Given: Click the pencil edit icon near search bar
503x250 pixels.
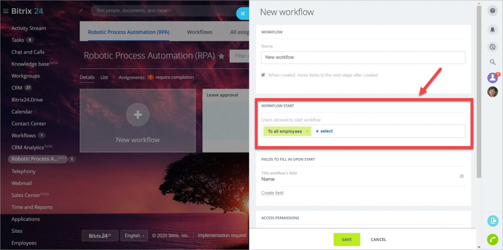Looking at the screenshot, I should 81,11.
